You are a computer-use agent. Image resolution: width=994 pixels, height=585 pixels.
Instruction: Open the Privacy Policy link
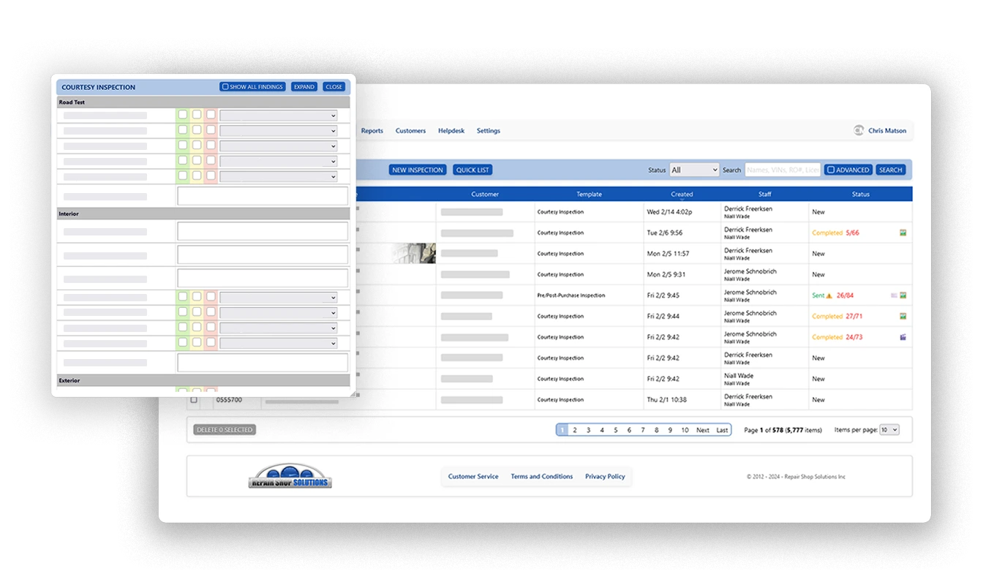(x=605, y=476)
